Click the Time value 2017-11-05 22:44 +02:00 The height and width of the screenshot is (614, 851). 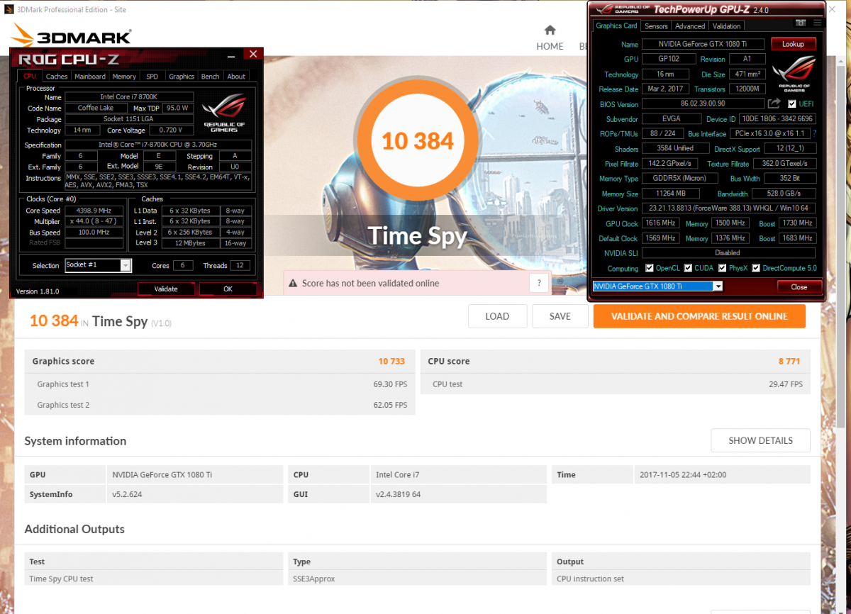[x=683, y=475]
